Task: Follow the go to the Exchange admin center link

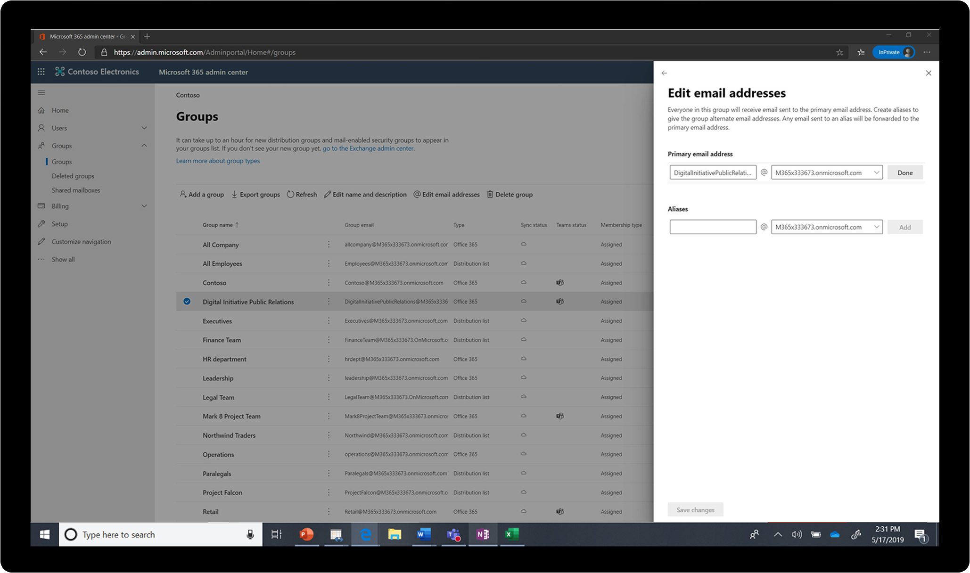Action: 368,148
